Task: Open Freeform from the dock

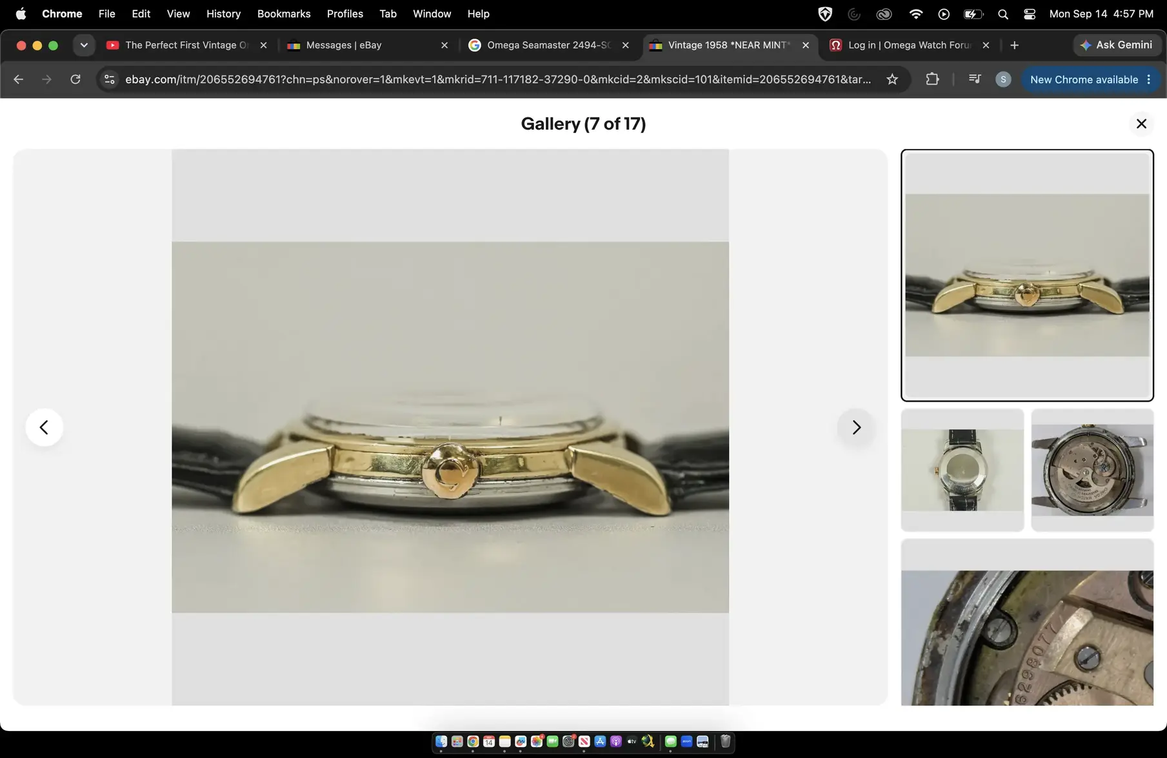Action: click(521, 741)
